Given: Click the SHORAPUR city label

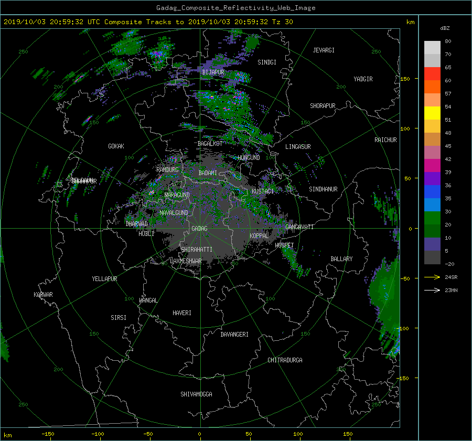Looking at the screenshot, I should point(323,106).
